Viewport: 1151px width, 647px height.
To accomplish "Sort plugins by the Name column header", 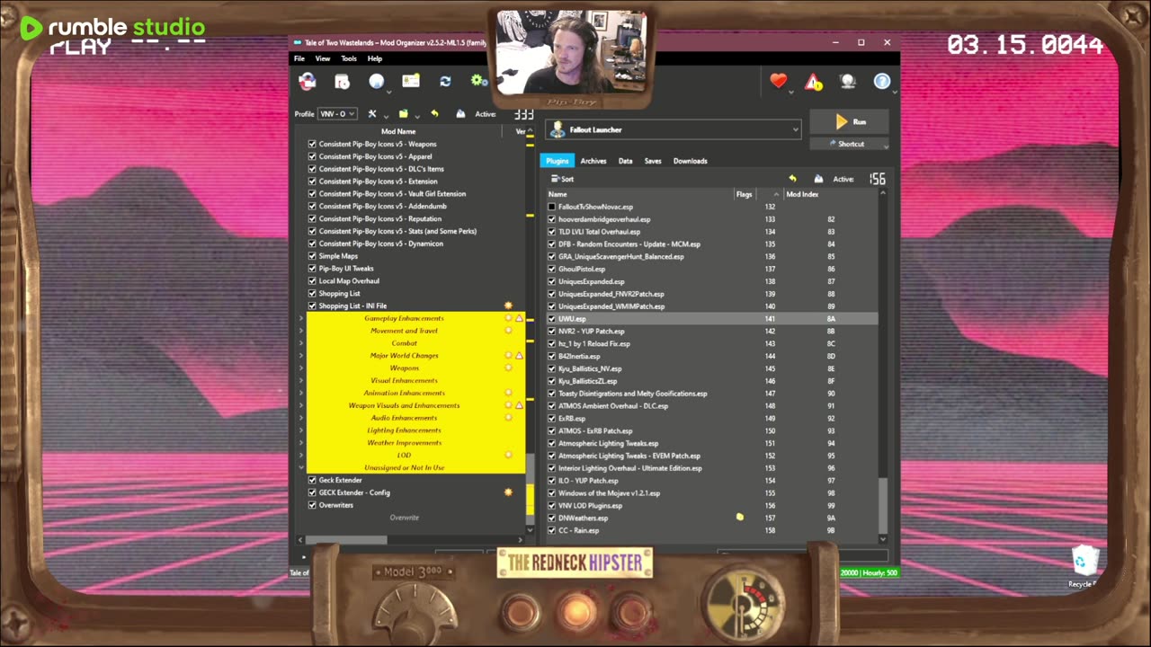I will click(640, 194).
